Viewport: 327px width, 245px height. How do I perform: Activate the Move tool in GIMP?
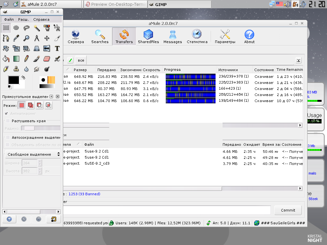tap(47, 38)
